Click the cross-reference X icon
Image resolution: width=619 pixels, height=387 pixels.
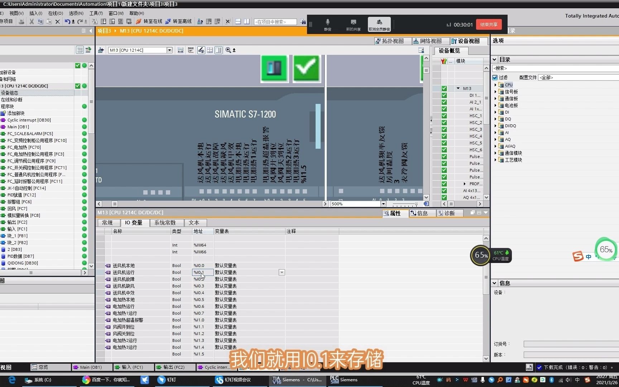coord(227,21)
